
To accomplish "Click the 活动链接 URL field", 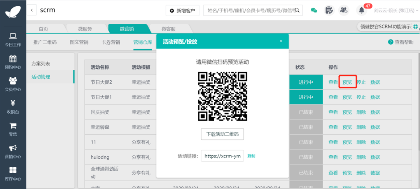I will 222,156.
